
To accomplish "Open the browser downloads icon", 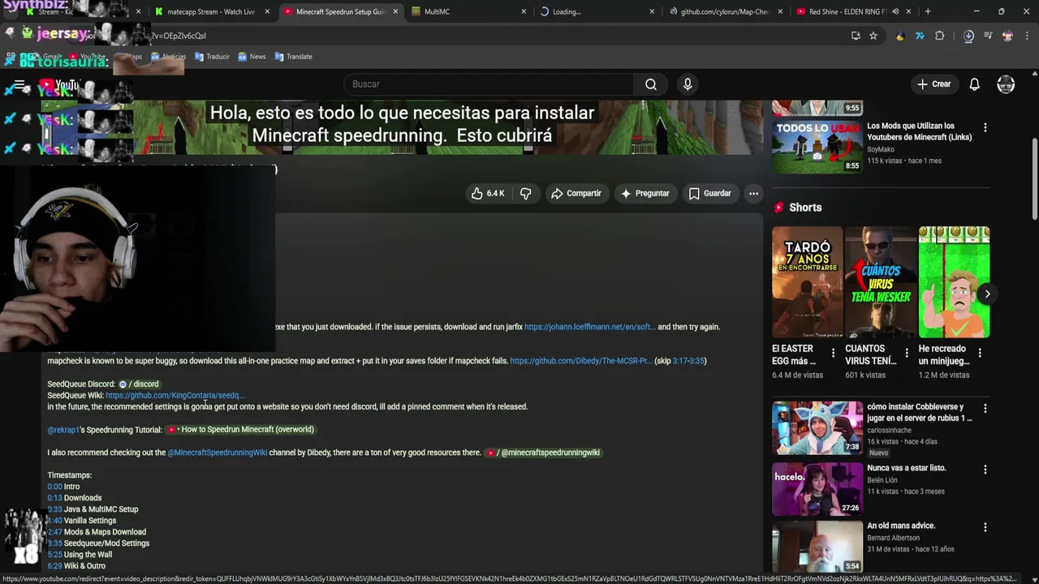I will coord(968,36).
